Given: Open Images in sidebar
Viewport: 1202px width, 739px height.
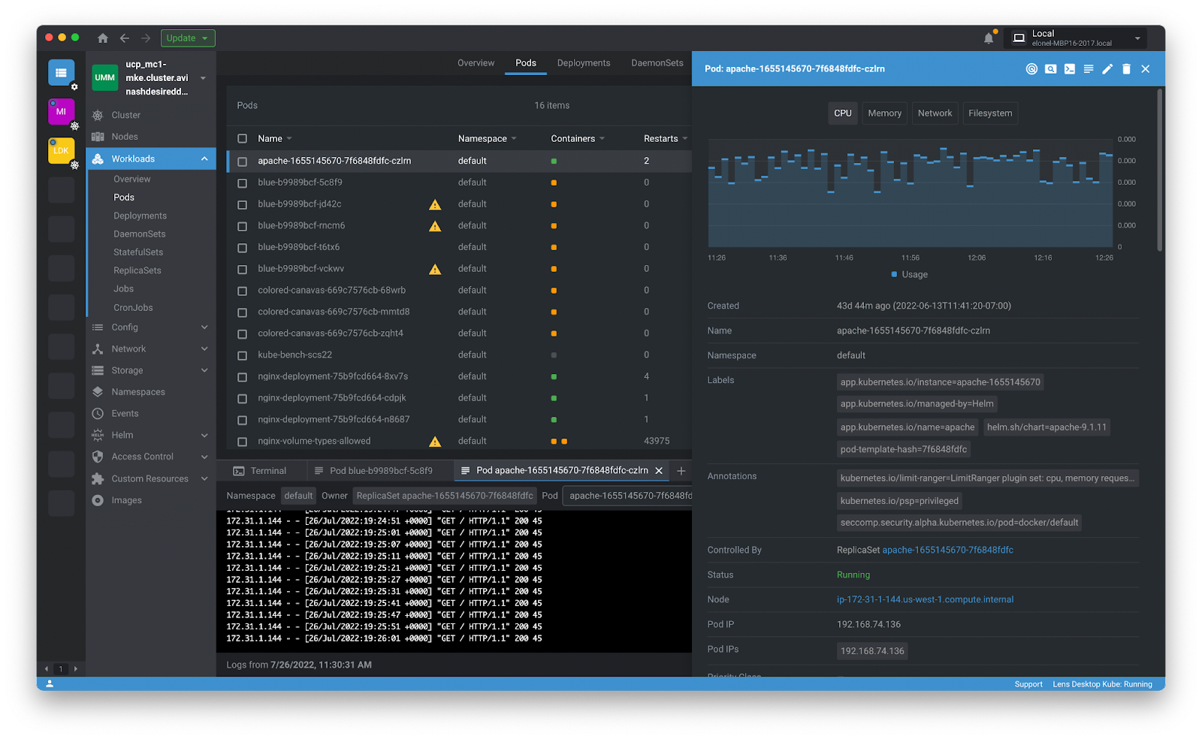Looking at the screenshot, I should coord(126,500).
